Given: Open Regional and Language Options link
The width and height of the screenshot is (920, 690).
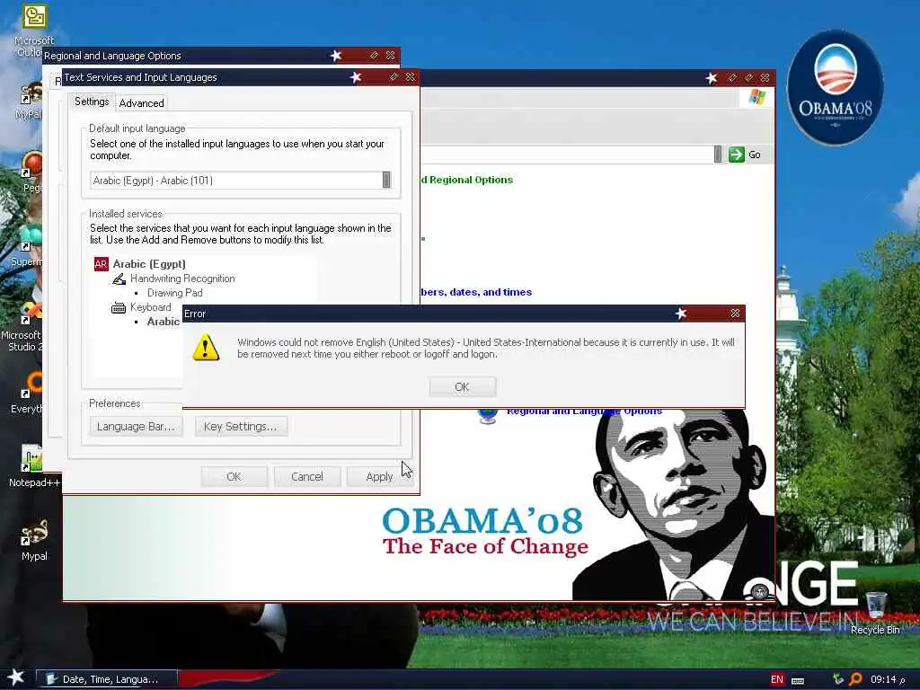Looking at the screenshot, I should click(584, 411).
